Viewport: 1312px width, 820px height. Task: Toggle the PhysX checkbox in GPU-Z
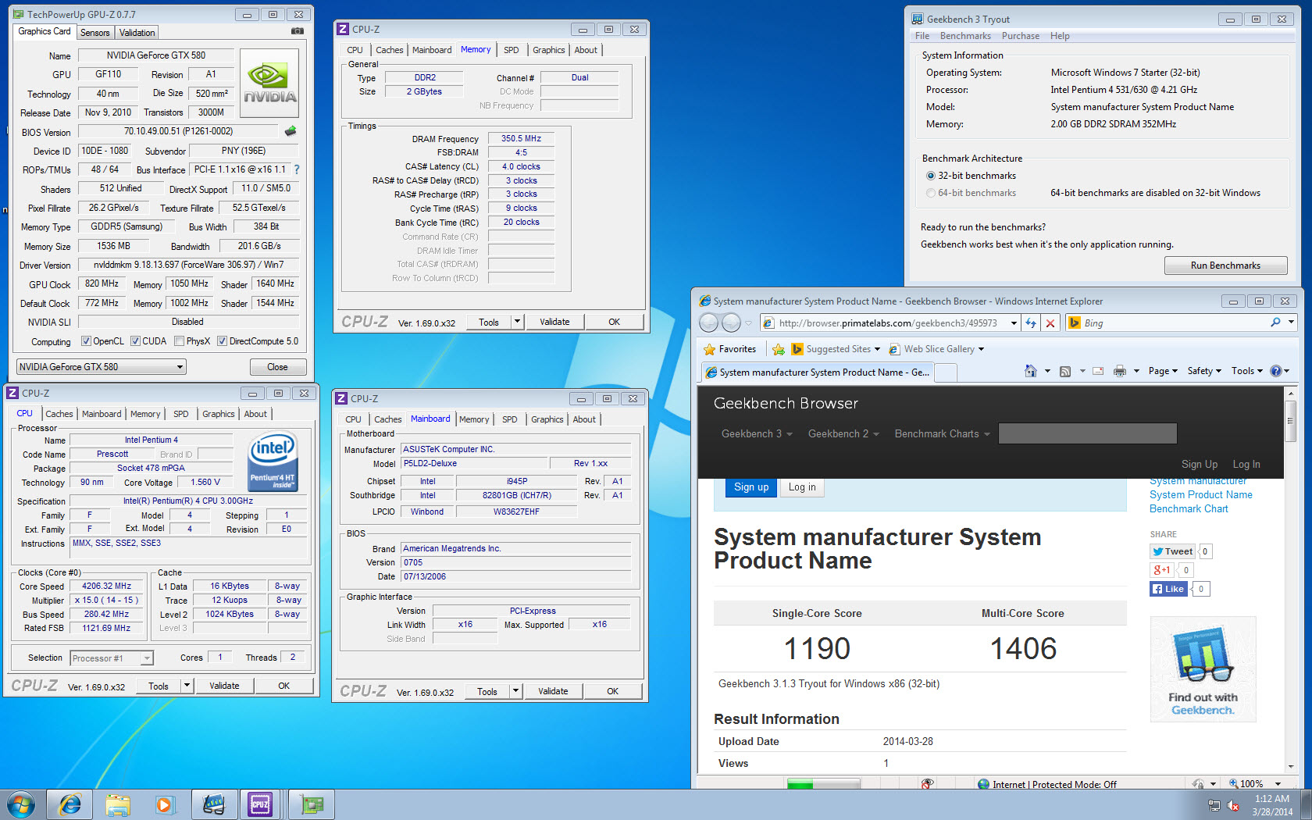(180, 341)
